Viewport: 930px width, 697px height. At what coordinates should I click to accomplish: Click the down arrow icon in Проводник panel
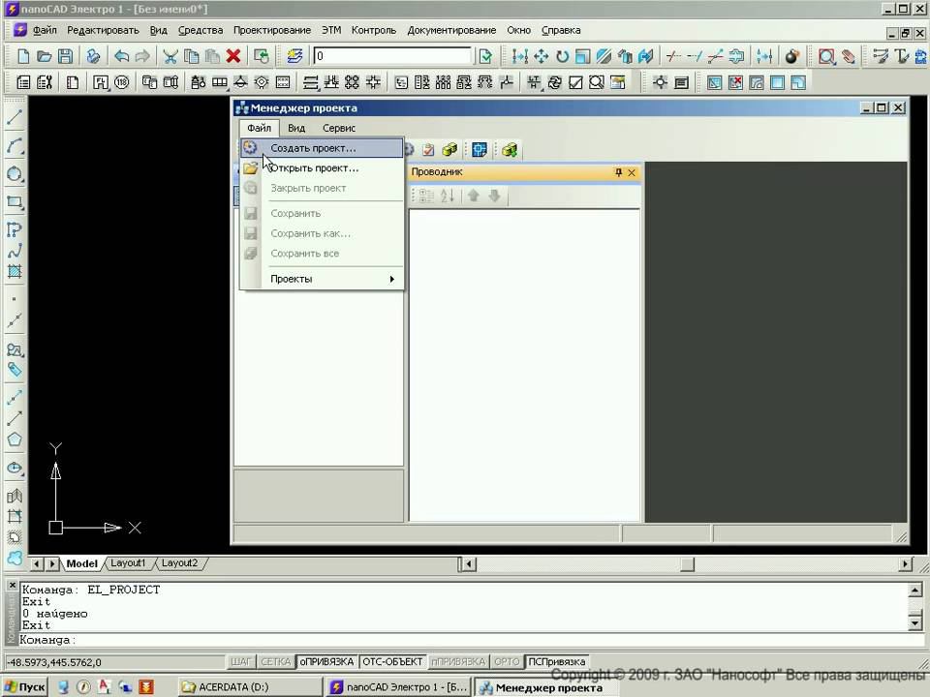point(495,196)
